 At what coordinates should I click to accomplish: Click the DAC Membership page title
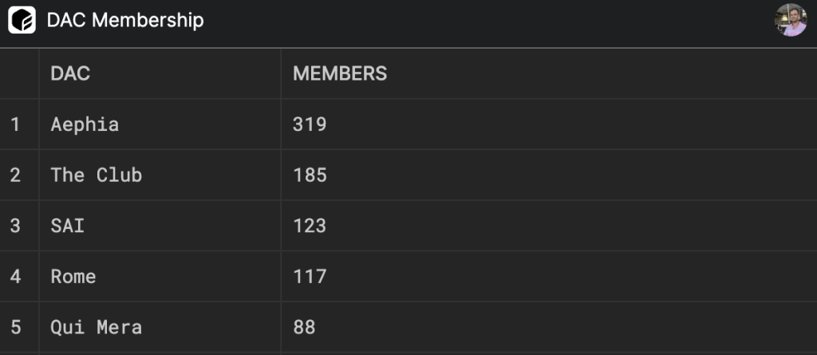125,20
